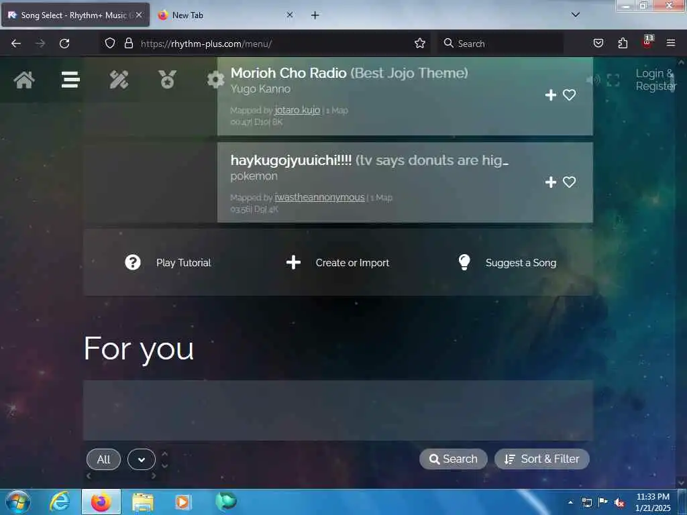The height and width of the screenshot is (515, 687).
Task: Switch to the New Tab browser tab
Action: (x=225, y=15)
